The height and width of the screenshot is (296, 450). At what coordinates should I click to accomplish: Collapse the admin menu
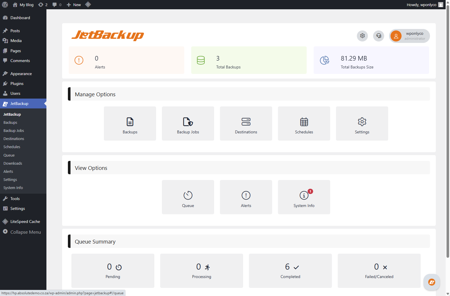pos(23,232)
